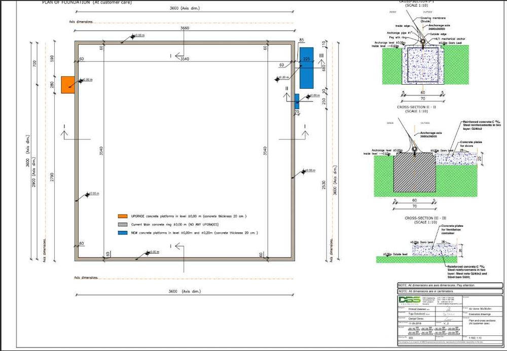Click 'Concrete plates for Ventilation container' annotation
This screenshot has width=507, height=351.
452,229
